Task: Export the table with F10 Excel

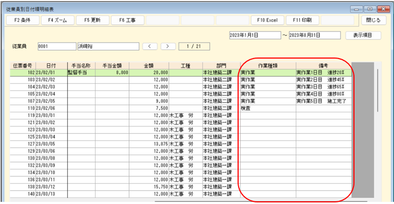Action: point(267,20)
